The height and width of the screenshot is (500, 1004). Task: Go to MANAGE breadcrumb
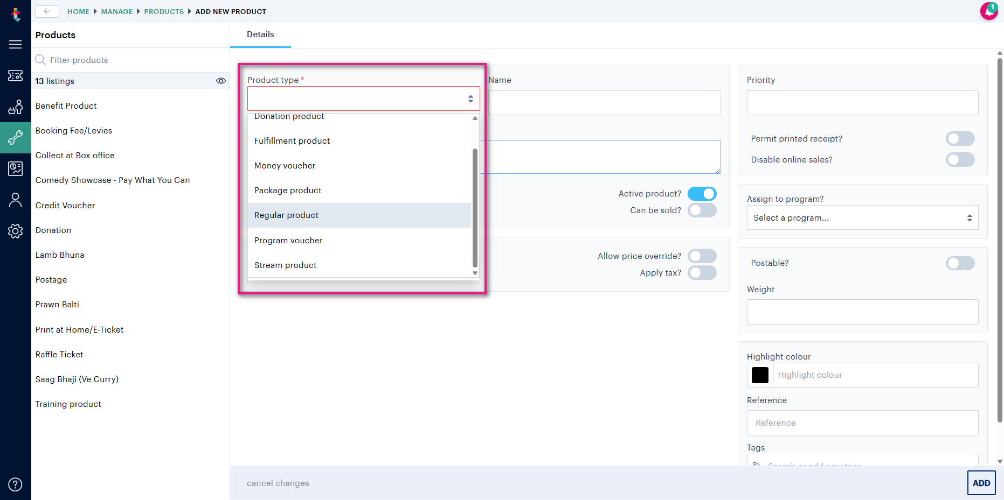(117, 11)
